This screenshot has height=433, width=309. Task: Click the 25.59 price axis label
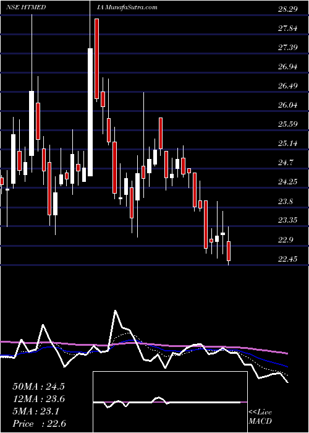click(288, 124)
